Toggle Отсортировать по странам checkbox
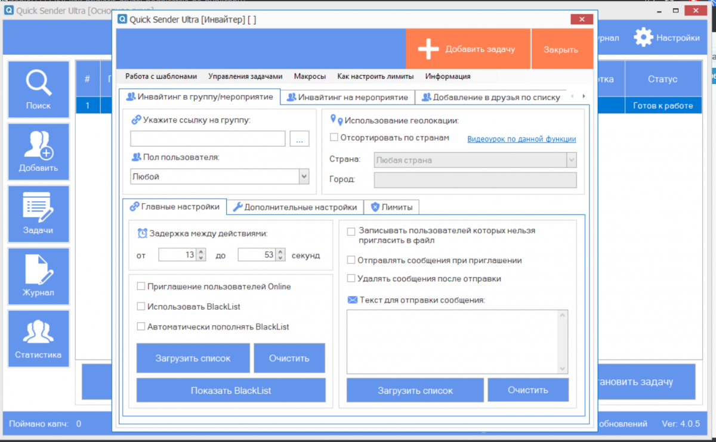716x442 pixels. [x=334, y=138]
